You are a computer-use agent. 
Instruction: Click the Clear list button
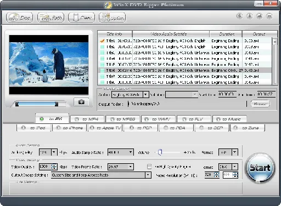point(81,18)
